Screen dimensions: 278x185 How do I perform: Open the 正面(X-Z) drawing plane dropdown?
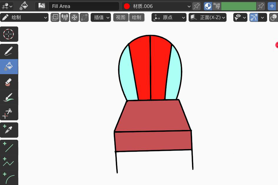pyautogui.click(x=208, y=18)
